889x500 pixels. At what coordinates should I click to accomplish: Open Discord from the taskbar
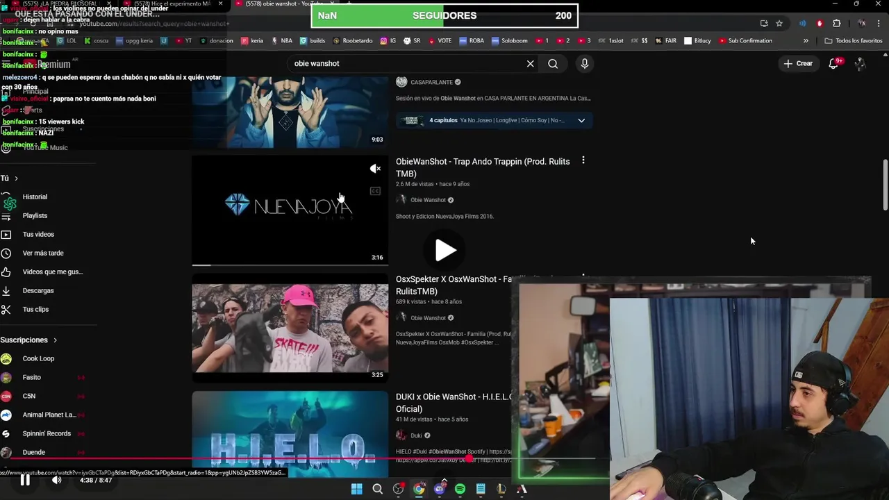pos(439,490)
